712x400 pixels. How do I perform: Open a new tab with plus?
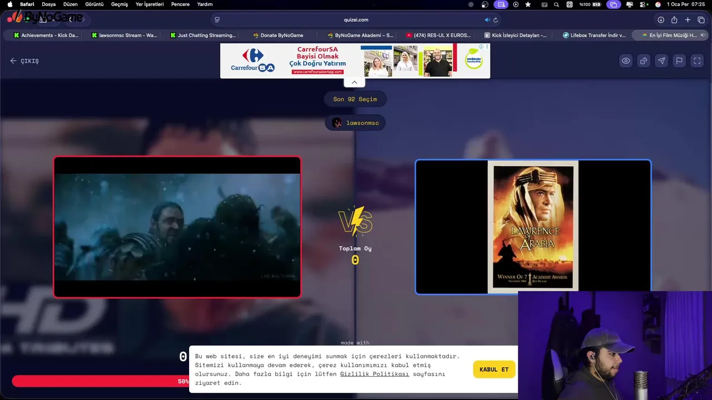tap(688, 19)
